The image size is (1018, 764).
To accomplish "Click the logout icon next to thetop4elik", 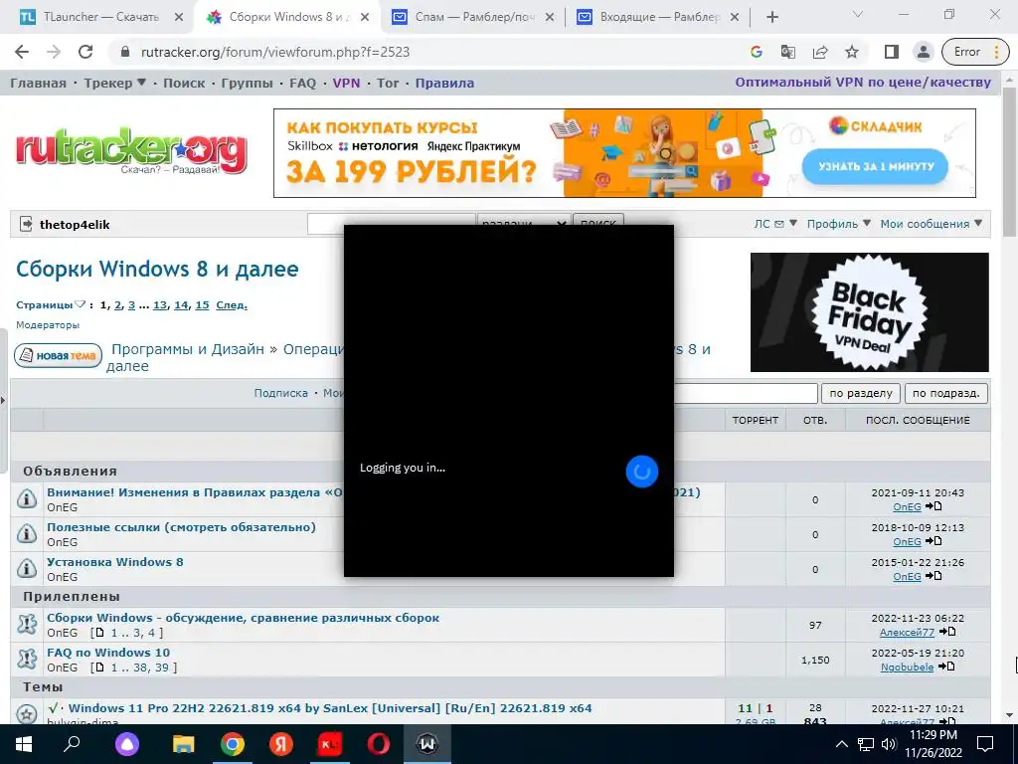I will (x=26, y=224).
